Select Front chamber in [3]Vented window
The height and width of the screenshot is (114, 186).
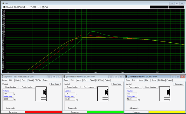(151, 87)
